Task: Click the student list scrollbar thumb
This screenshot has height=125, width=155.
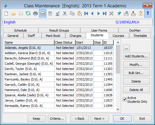Action: [118, 59]
